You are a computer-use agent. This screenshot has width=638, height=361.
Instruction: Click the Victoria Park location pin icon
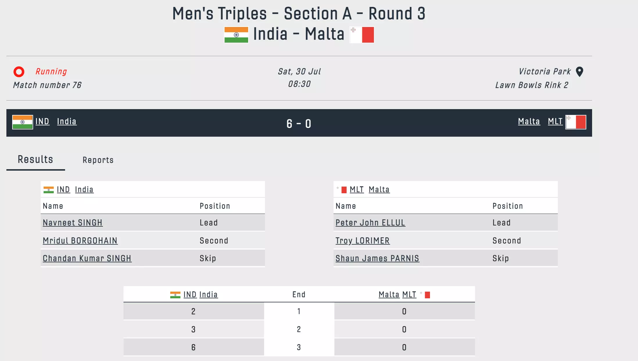coord(579,72)
